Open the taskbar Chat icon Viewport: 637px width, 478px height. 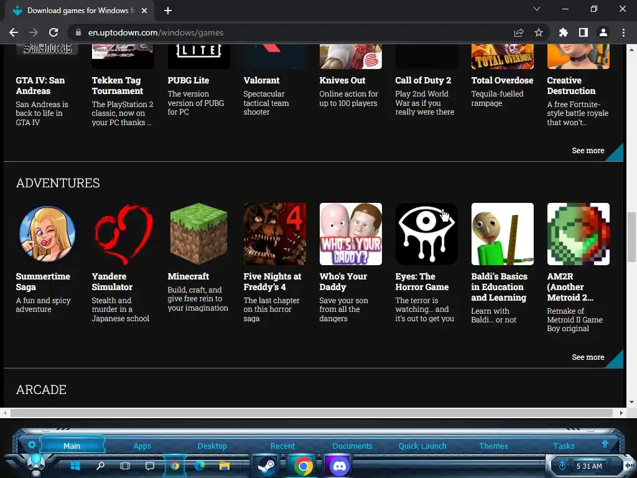(150, 466)
